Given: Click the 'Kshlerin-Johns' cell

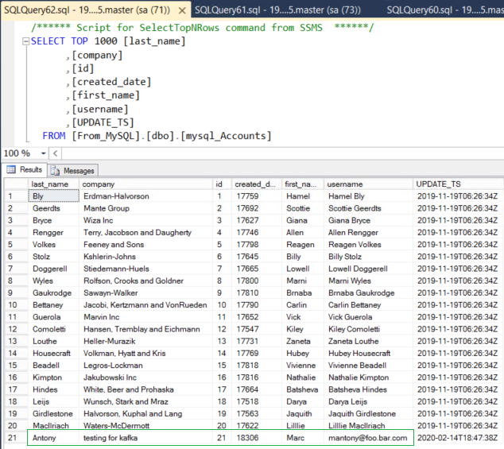Looking at the screenshot, I should (x=145, y=257).
